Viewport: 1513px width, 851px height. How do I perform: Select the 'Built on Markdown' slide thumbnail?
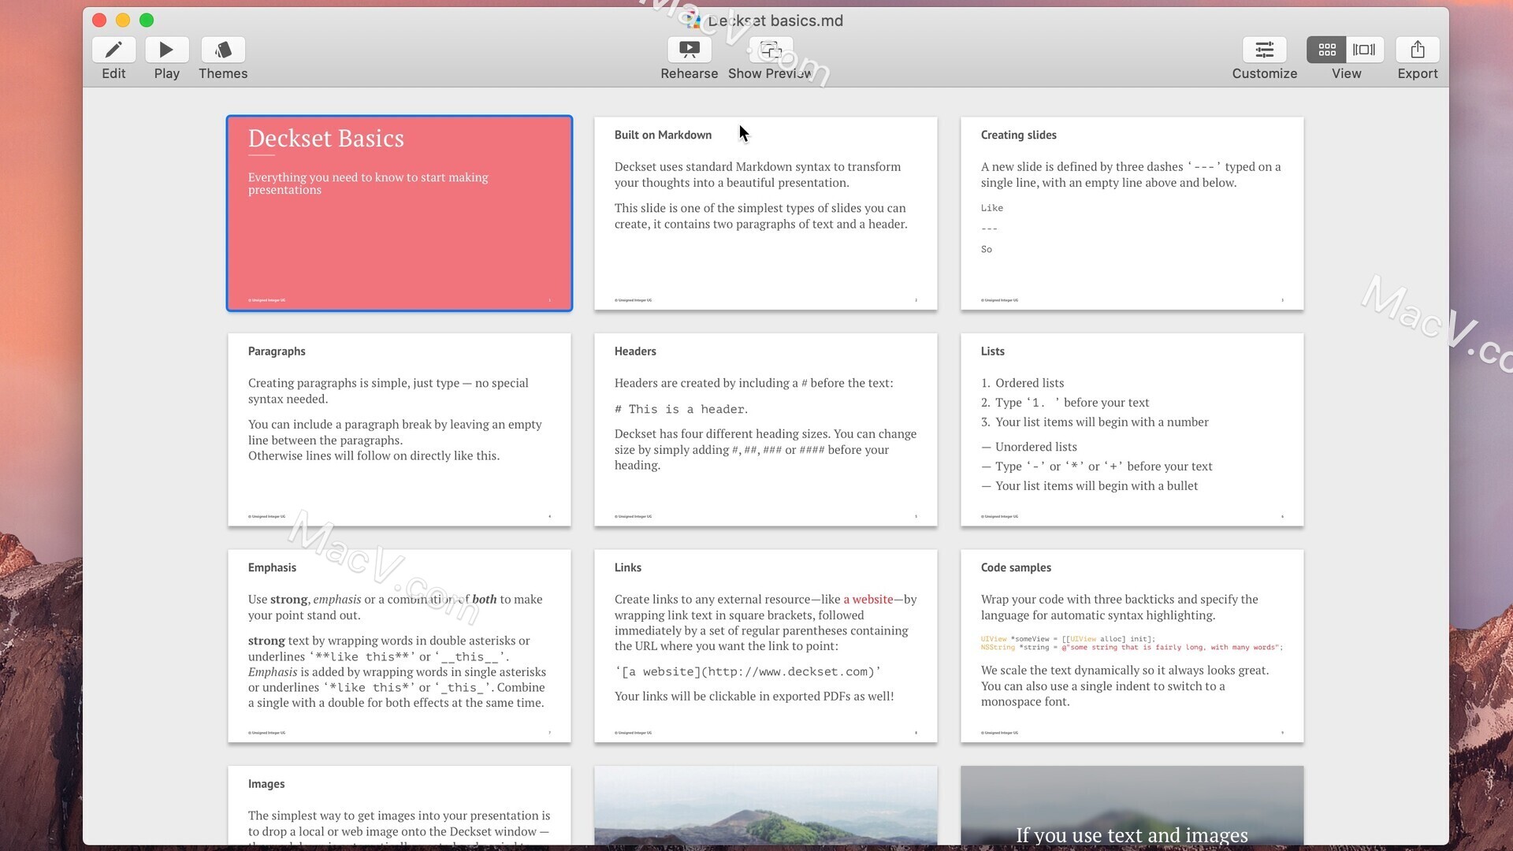pos(764,214)
